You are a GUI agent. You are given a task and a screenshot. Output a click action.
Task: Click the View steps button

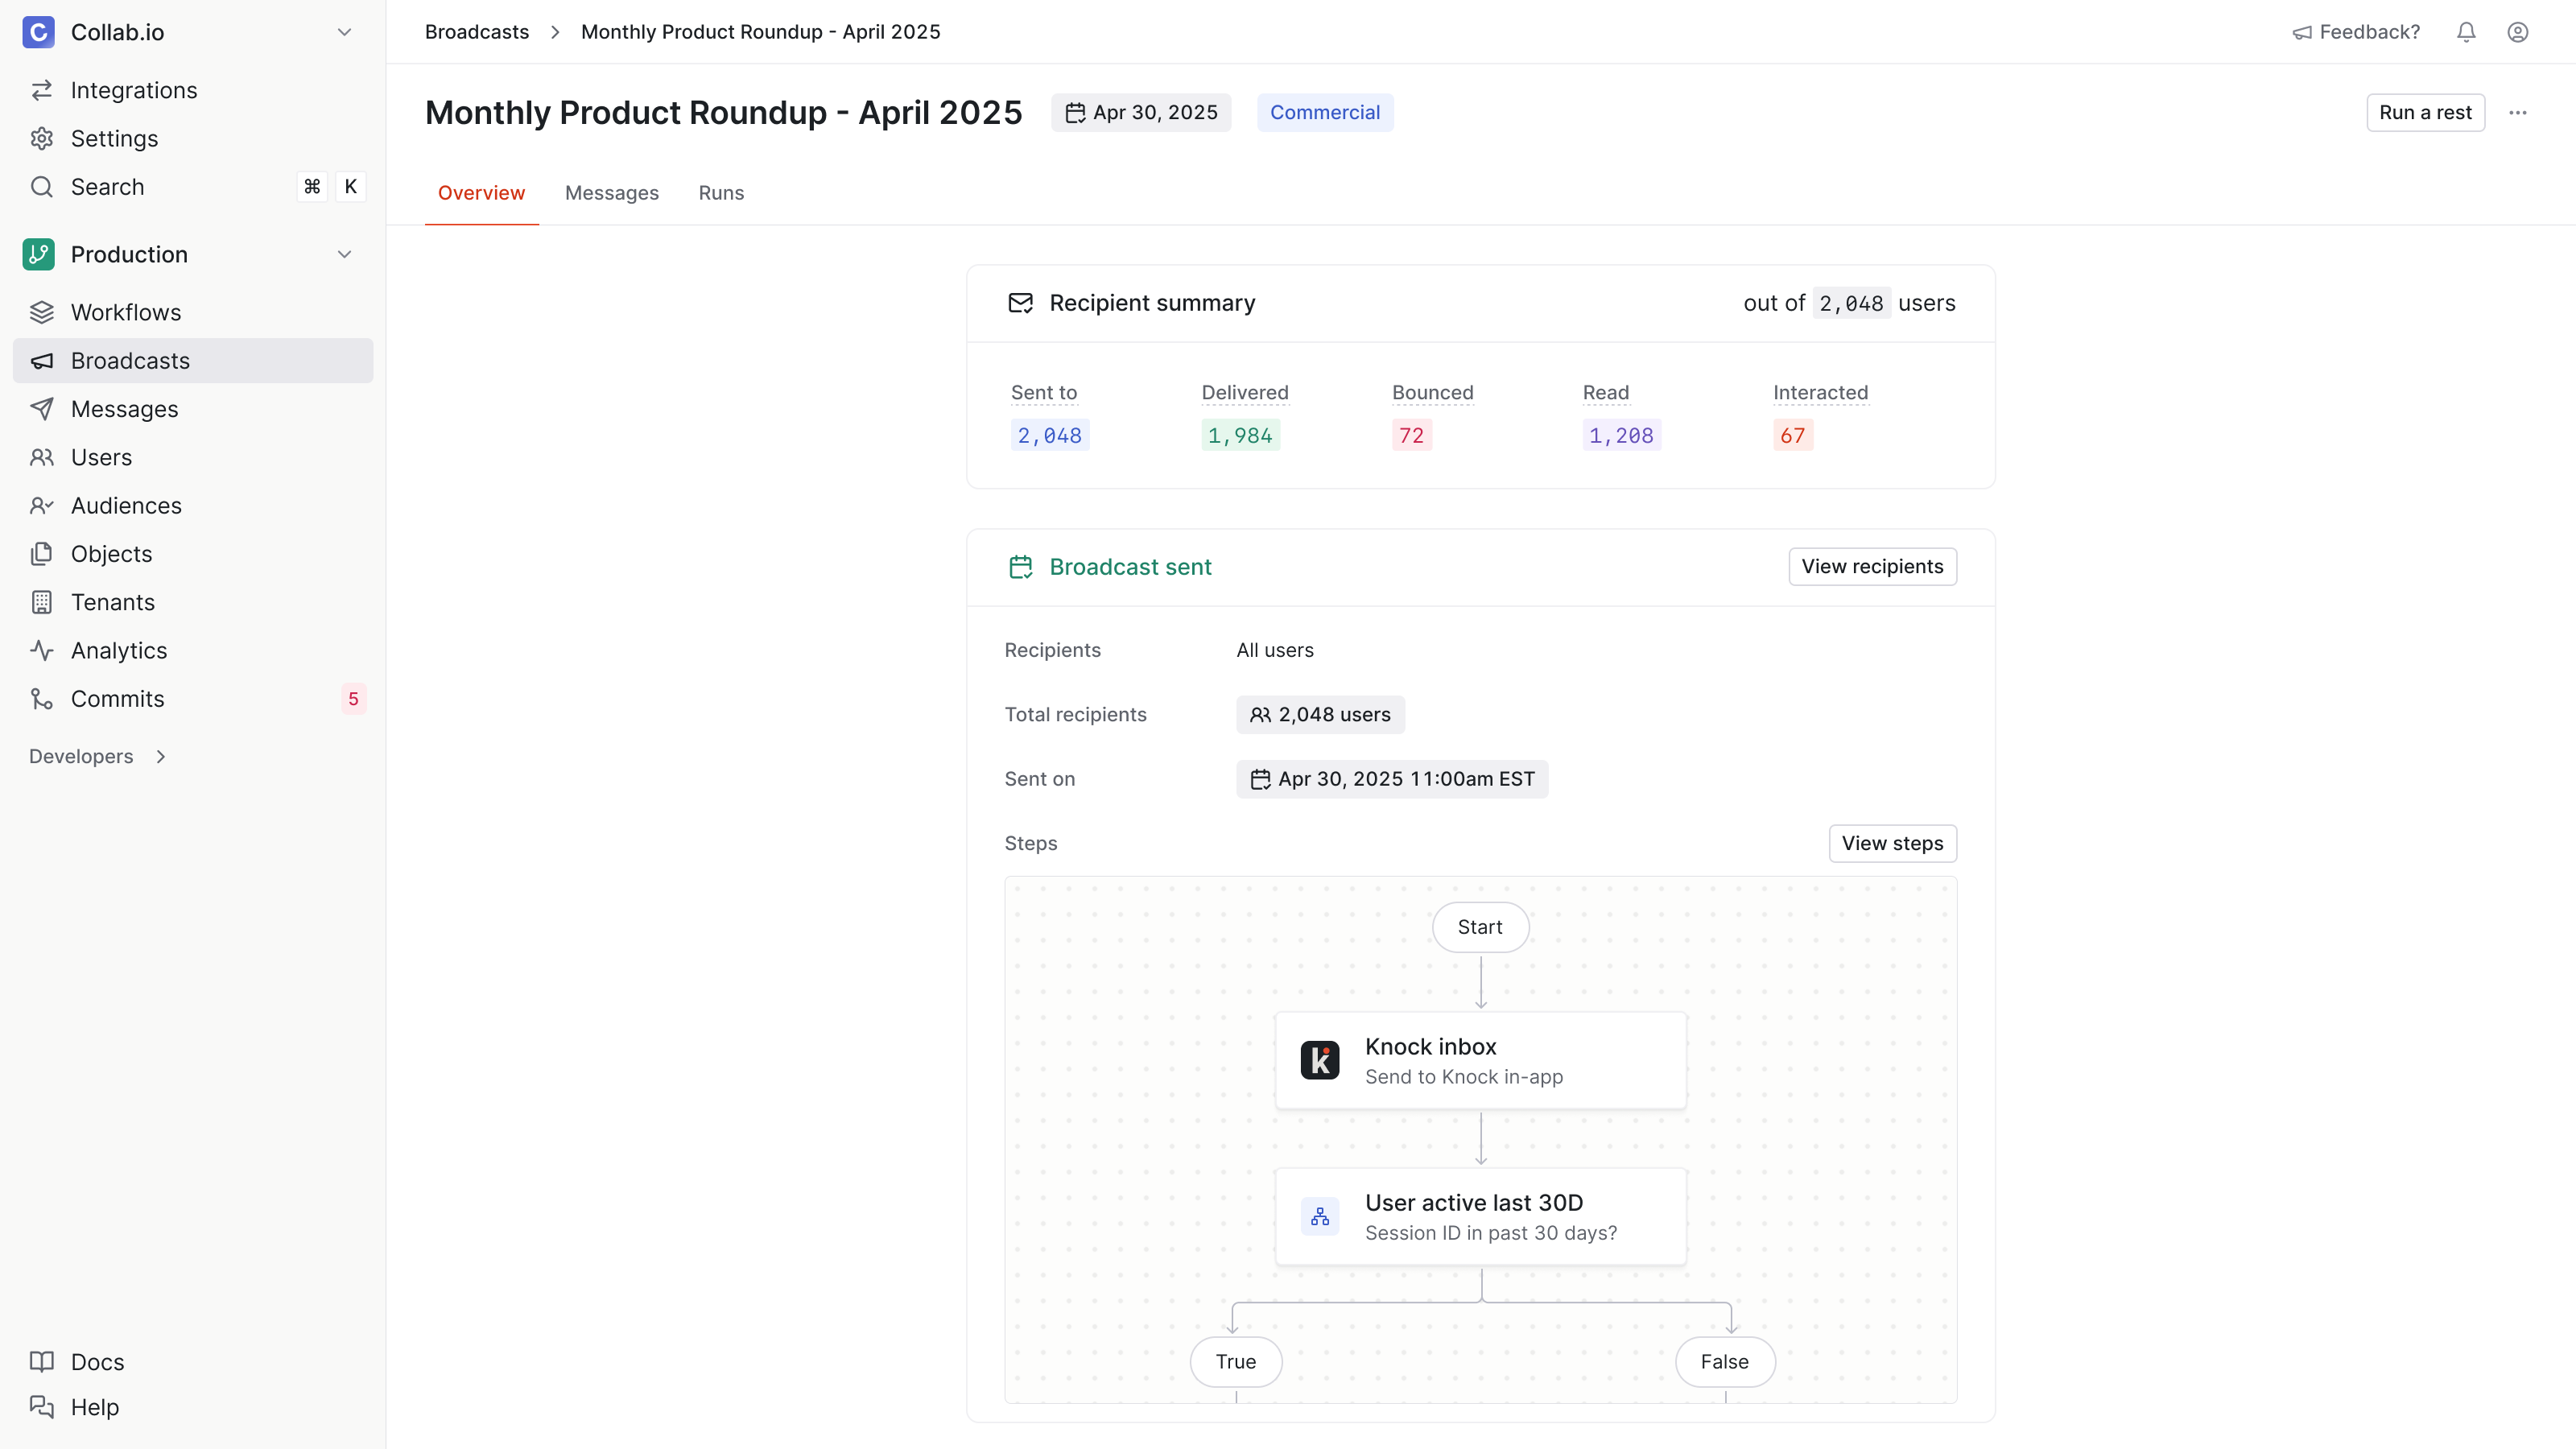tap(1891, 843)
